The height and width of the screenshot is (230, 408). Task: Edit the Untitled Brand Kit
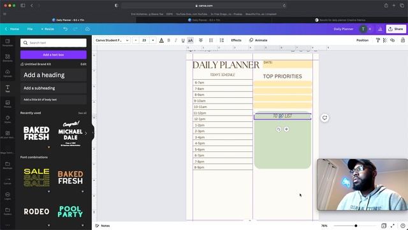point(84,64)
